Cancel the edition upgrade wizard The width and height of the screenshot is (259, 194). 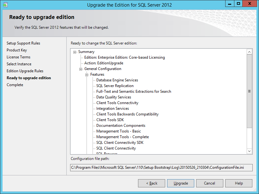(209, 183)
